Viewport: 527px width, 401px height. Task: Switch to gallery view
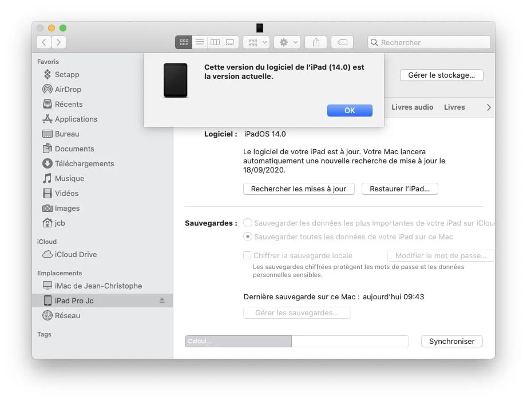(x=230, y=42)
